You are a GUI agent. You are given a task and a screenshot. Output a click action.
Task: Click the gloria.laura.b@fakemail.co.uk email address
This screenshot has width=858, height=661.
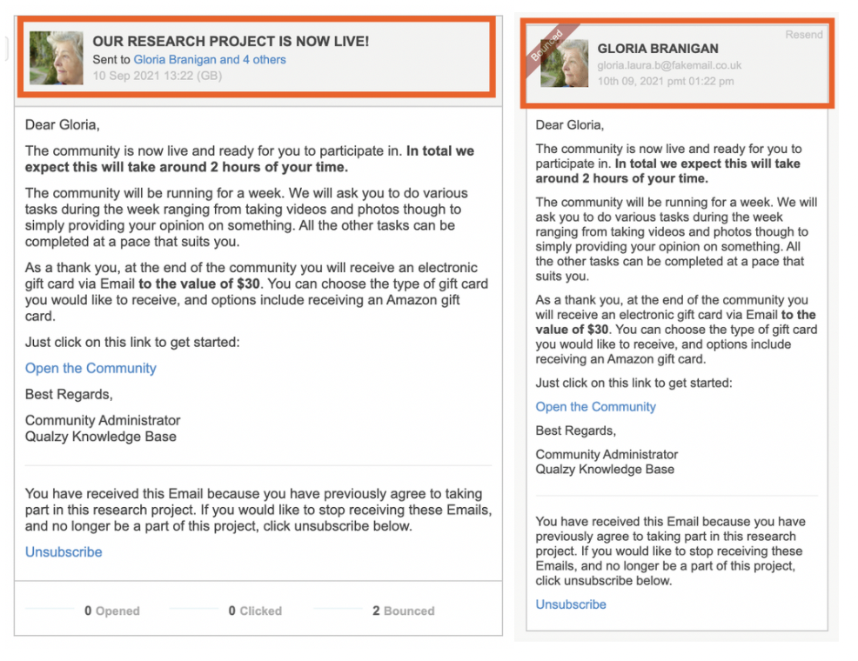pos(669,65)
